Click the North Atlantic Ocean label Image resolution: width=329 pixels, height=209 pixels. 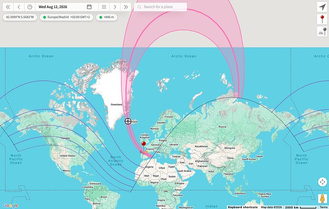[115, 161]
